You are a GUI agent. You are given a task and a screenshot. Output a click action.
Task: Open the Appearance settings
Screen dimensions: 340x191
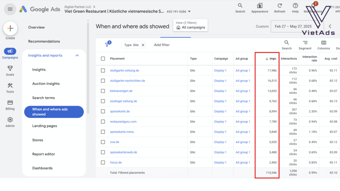click(x=260, y=8)
